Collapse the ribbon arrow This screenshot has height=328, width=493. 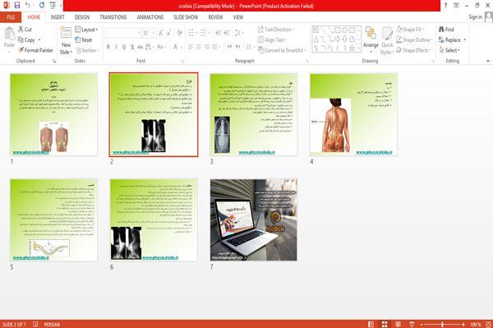tap(487, 61)
